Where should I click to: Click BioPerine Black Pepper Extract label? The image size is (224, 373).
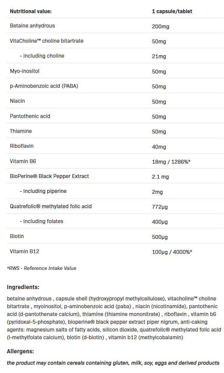coord(49,176)
